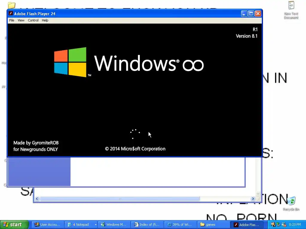Click the "Version 8.1" text
The image size is (306, 229).
click(x=247, y=36)
